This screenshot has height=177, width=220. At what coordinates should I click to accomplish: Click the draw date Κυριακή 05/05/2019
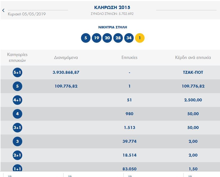click(x=27, y=14)
